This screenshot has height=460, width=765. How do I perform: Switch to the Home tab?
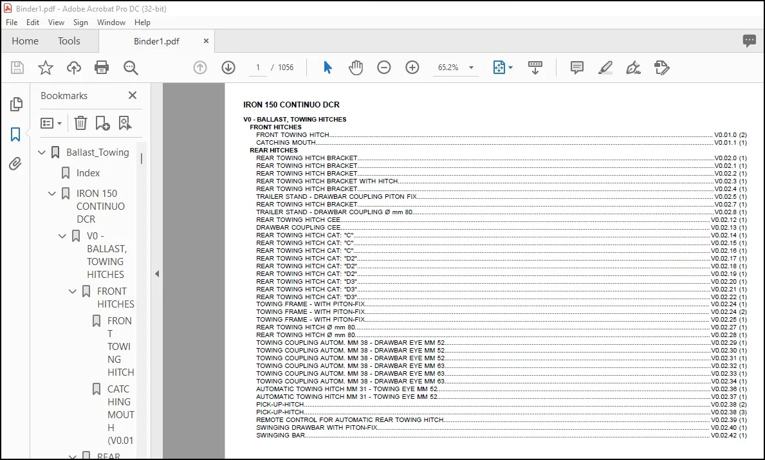click(x=25, y=41)
